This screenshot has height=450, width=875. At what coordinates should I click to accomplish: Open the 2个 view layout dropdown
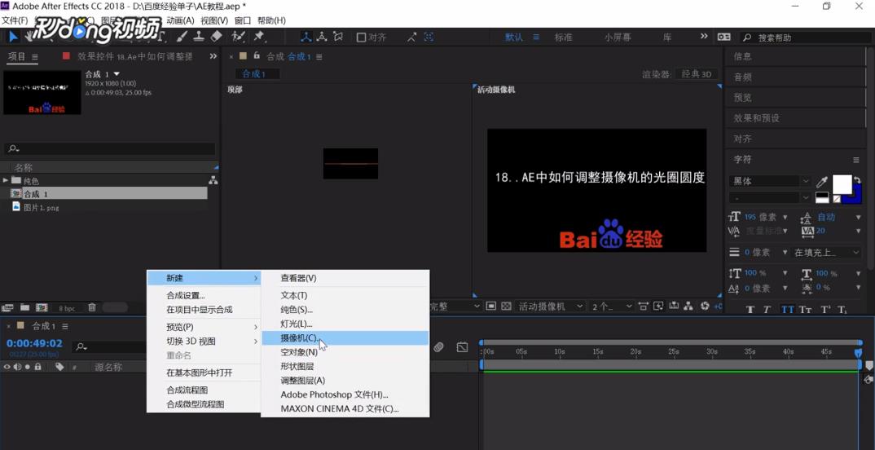pyautogui.click(x=612, y=306)
